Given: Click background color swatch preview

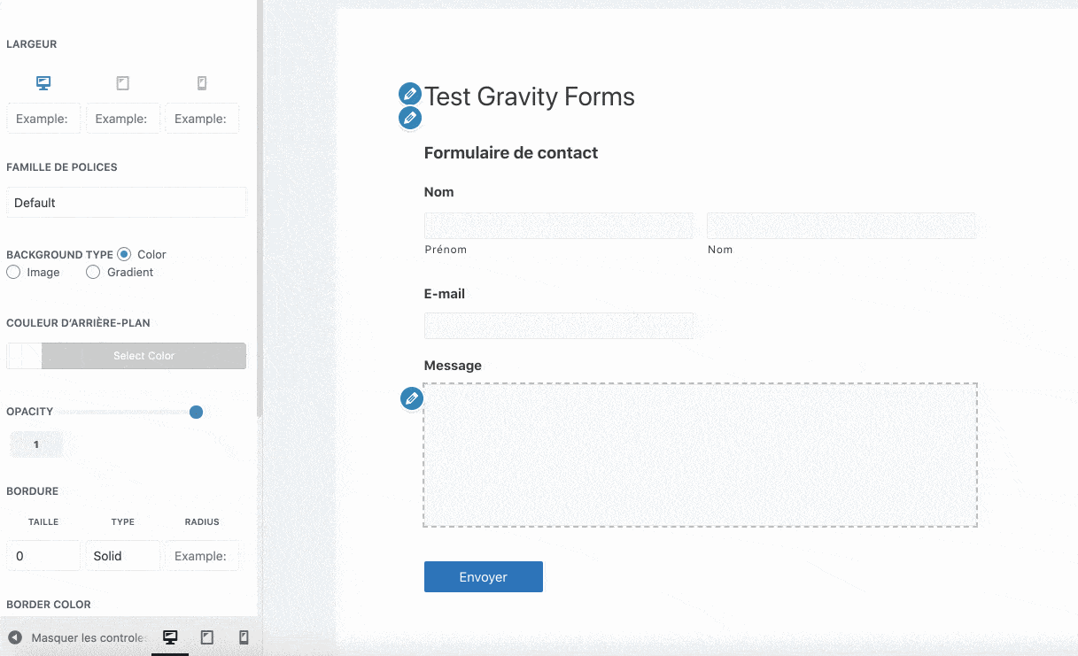Looking at the screenshot, I should (x=24, y=356).
